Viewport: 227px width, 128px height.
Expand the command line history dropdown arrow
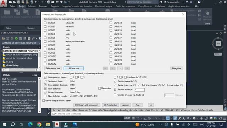coord(56,114)
